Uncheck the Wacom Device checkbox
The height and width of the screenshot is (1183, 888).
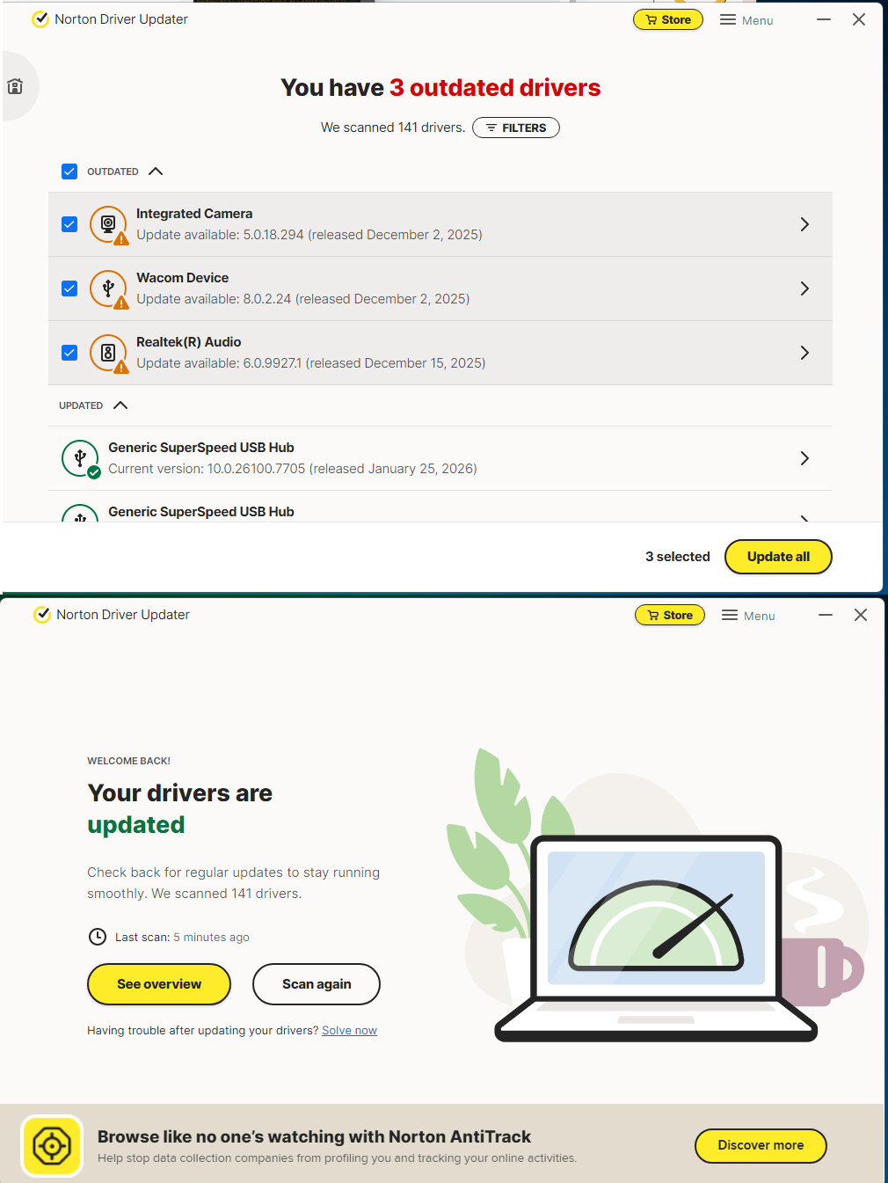tap(69, 288)
